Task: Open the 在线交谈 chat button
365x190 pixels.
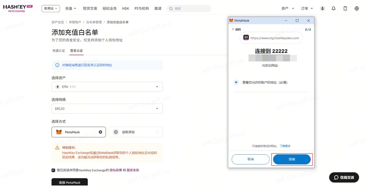Action: pos(344,177)
